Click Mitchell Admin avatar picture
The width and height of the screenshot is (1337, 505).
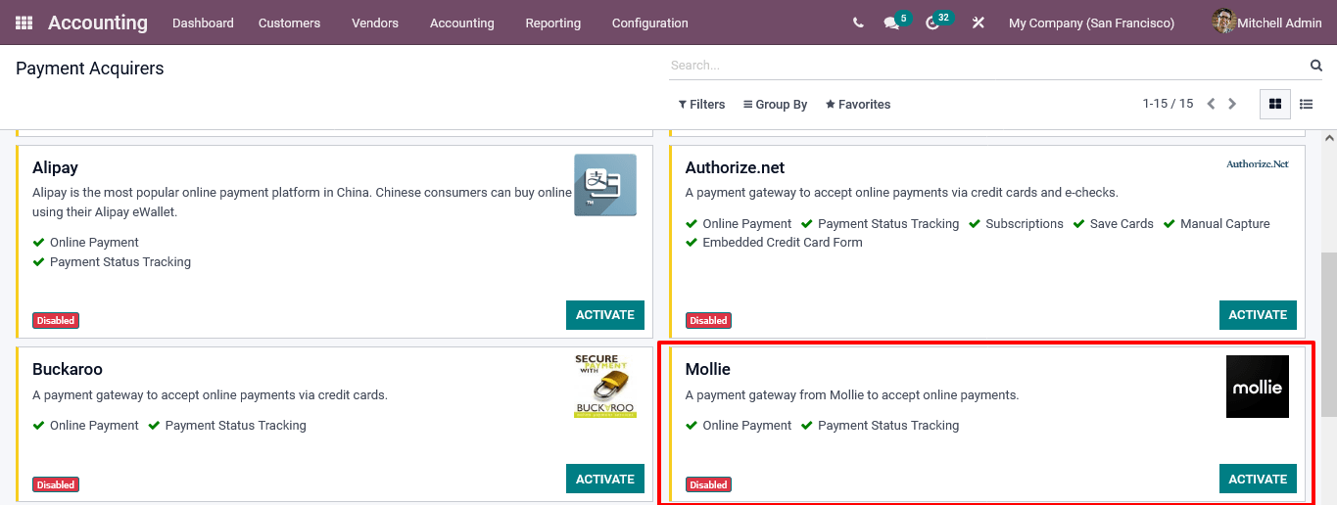click(x=1223, y=22)
